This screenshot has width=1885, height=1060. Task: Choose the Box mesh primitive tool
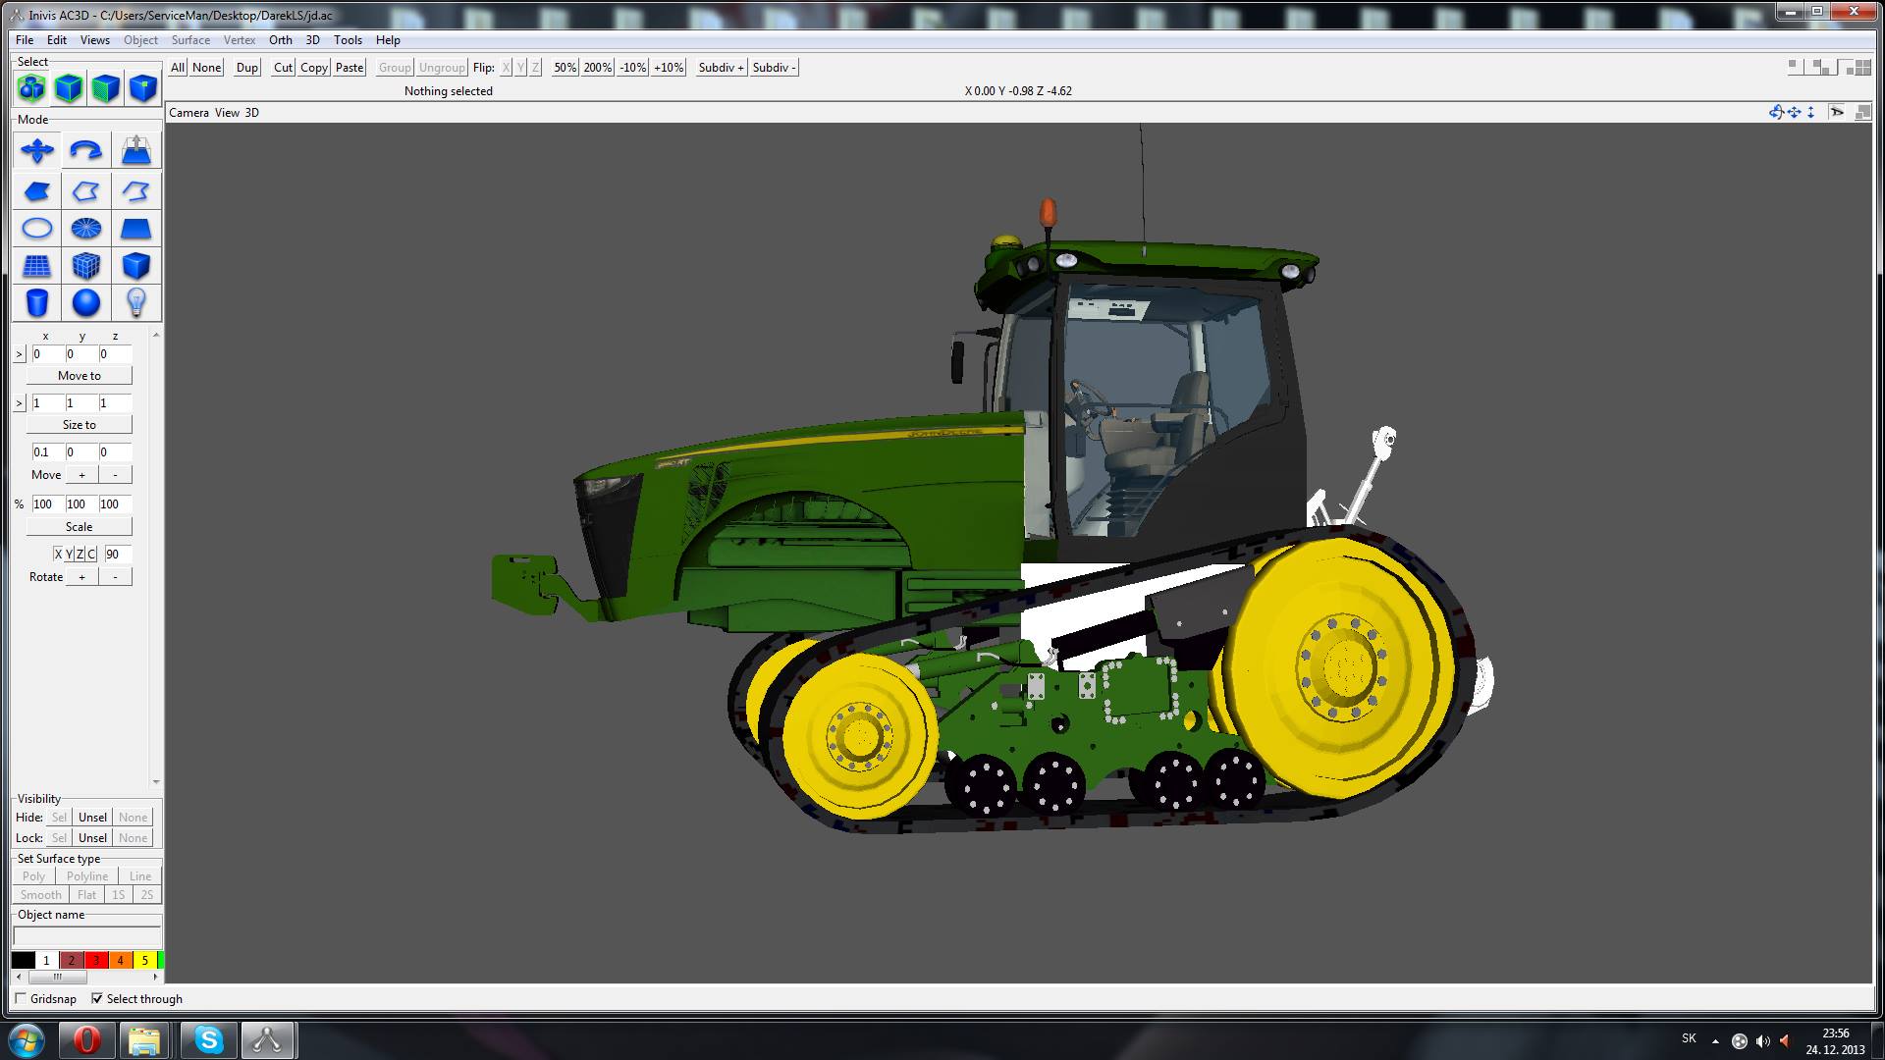click(86, 266)
